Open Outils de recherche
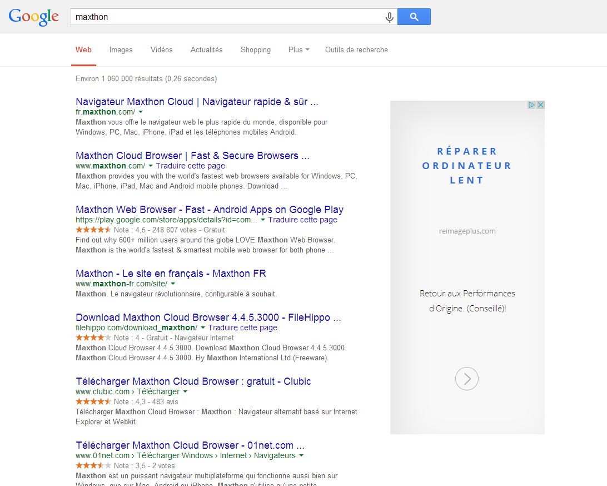607x486 pixels. point(356,49)
